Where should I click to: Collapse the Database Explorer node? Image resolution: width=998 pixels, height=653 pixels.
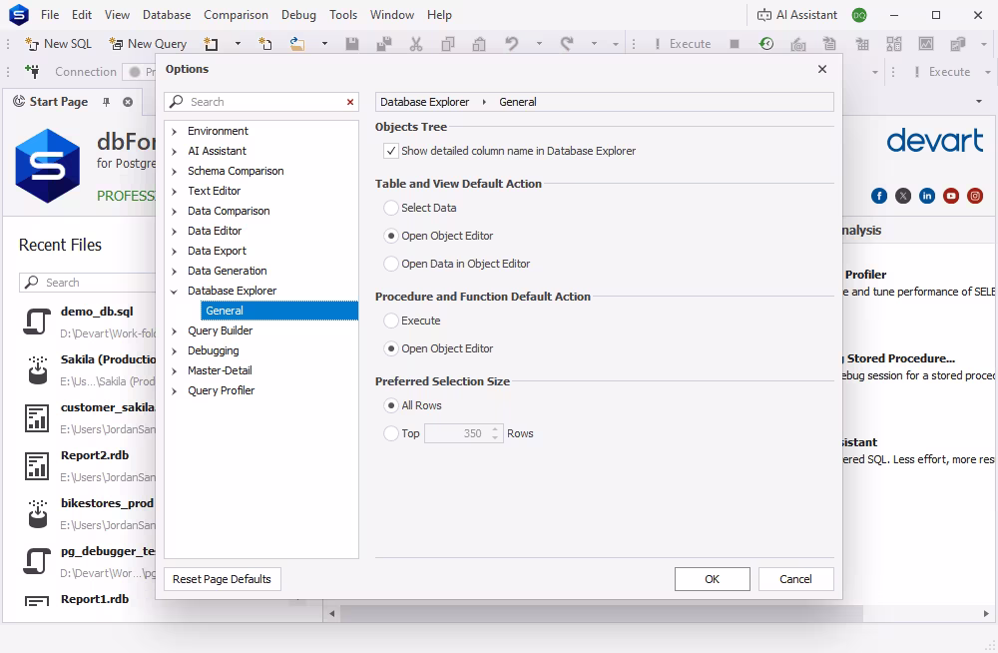point(175,292)
